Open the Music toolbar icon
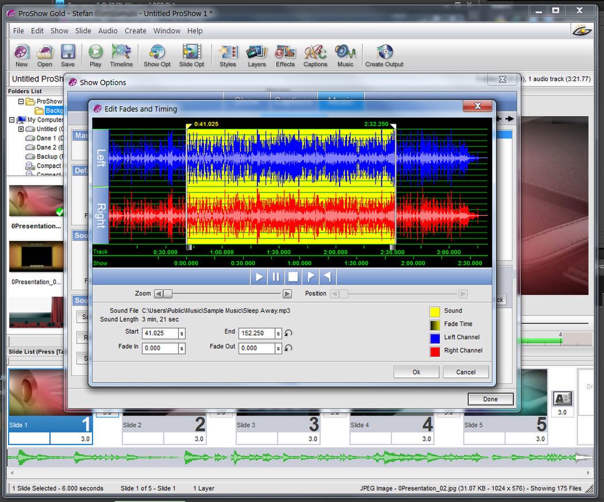This screenshot has width=604, height=502. [345, 56]
